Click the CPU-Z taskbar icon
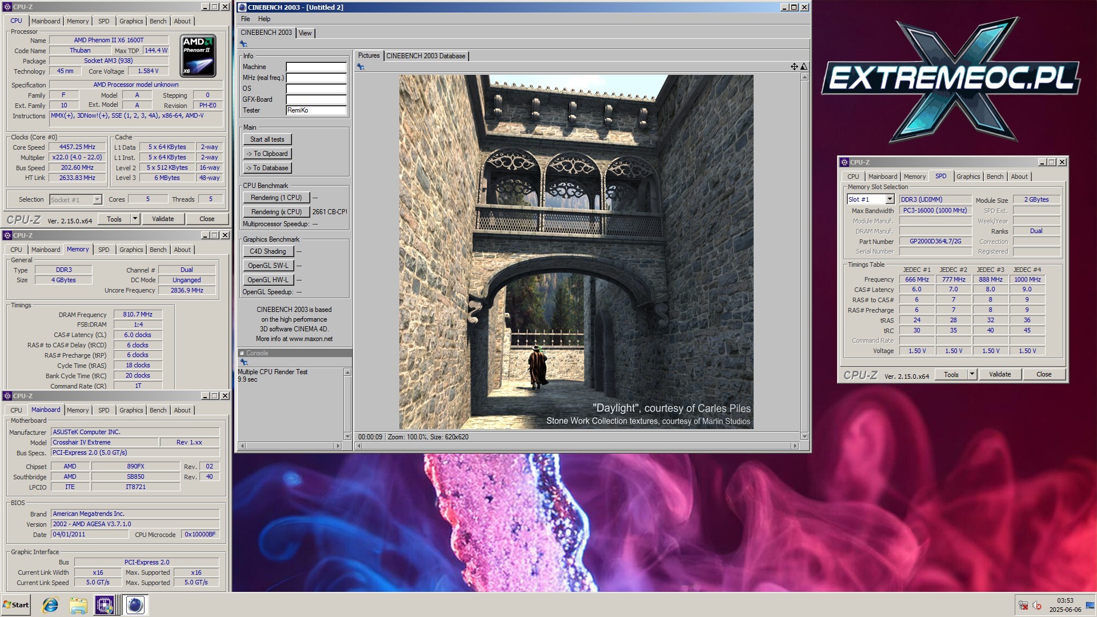This screenshot has height=617, width=1097. click(x=105, y=605)
